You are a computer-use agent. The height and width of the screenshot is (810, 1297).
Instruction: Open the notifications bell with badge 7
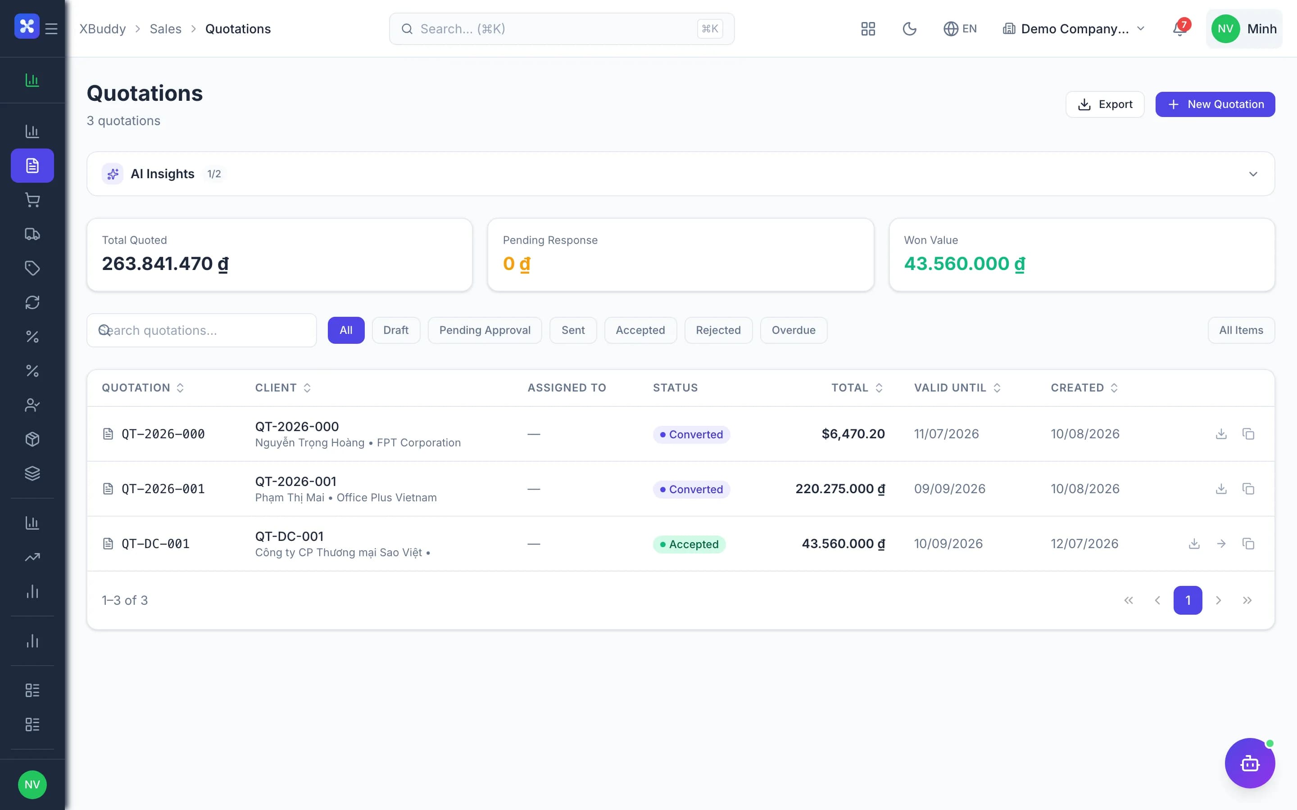tap(1180, 28)
